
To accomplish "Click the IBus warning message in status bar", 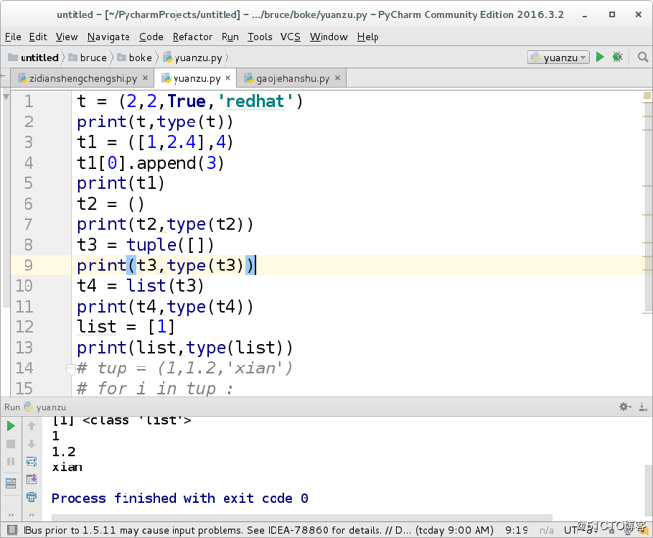I will tap(258, 530).
